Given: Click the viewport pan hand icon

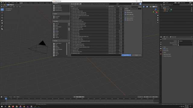Looking at the screenshot, I should 158,18.
